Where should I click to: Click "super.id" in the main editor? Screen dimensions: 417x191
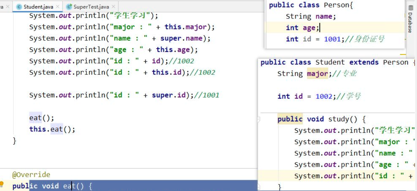pyautogui.click(x=169, y=95)
